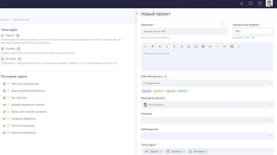
Task: Click priority mark beside Верстка мобильной версии
Action: point(8,91)
